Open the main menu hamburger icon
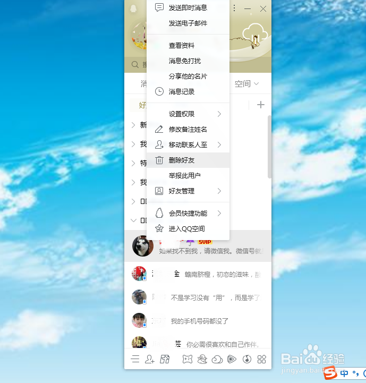The width and height of the screenshot is (366, 383). [x=135, y=359]
